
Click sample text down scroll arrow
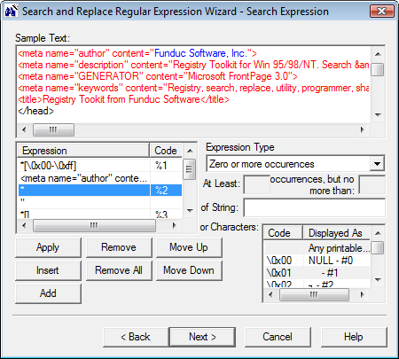click(x=378, y=115)
